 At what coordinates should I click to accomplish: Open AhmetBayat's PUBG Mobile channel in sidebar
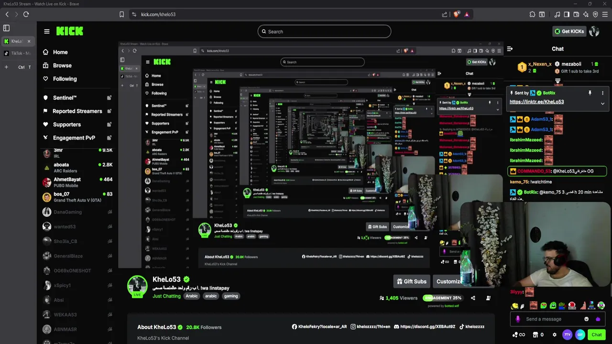77,183
